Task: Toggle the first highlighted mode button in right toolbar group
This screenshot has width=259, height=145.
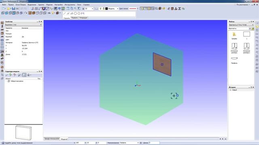Action: click(x=142, y=8)
